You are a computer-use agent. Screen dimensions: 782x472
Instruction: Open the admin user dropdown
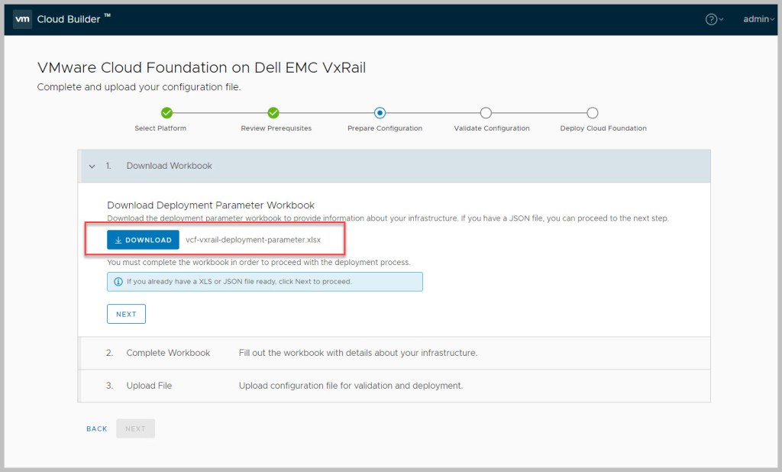tap(758, 19)
